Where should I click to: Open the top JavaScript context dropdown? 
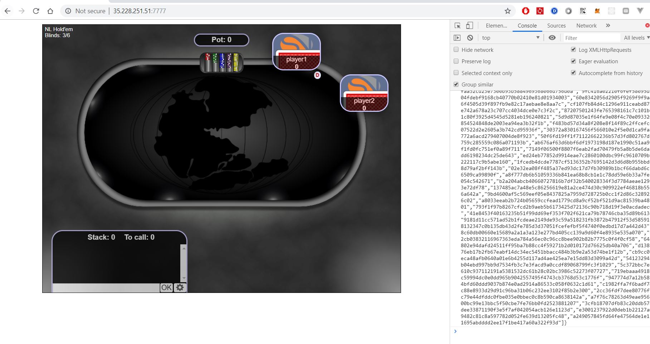tap(510, 38)
